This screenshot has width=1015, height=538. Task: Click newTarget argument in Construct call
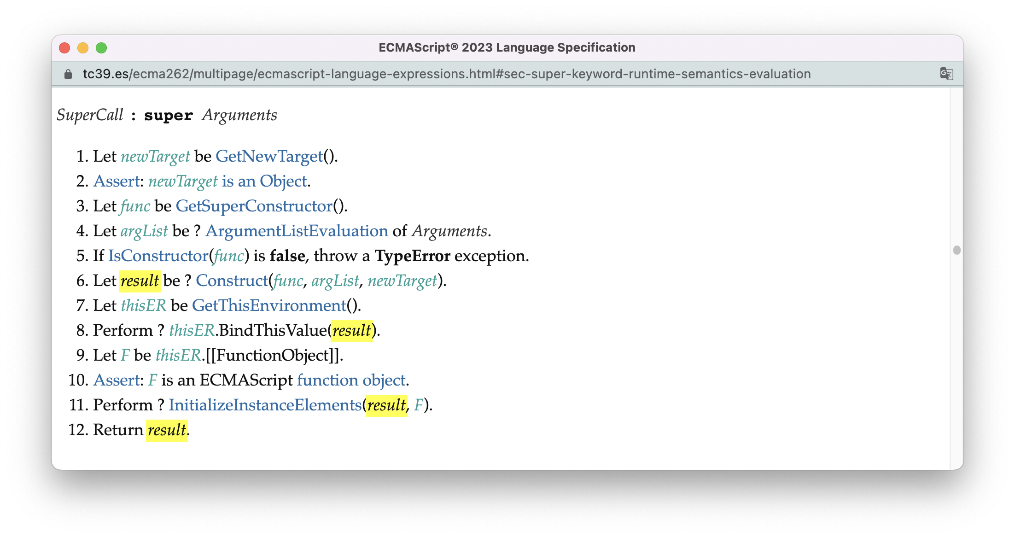coord(402,281)
